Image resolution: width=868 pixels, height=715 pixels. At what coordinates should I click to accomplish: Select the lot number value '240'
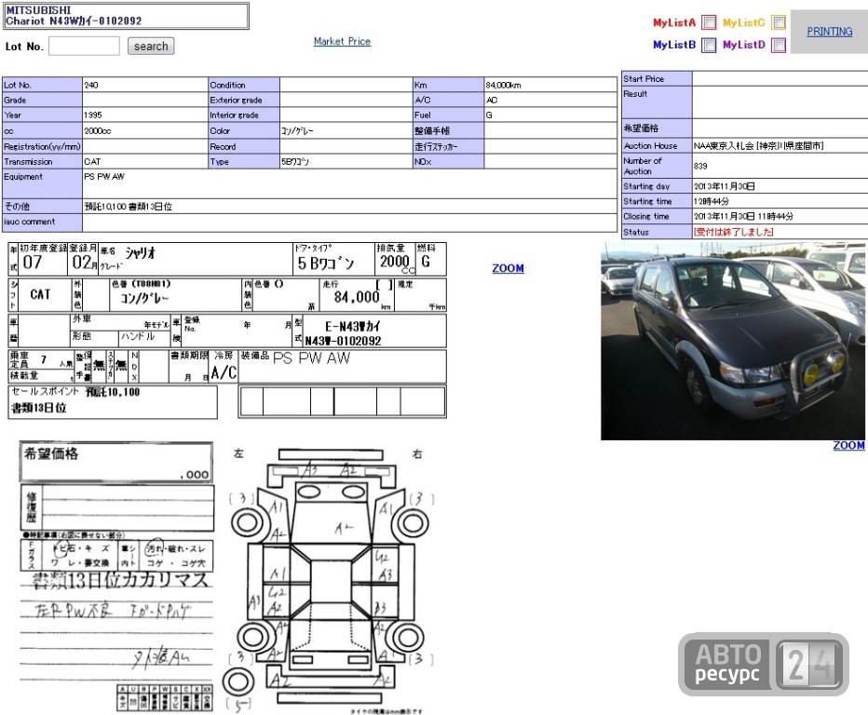pos(90,86)
